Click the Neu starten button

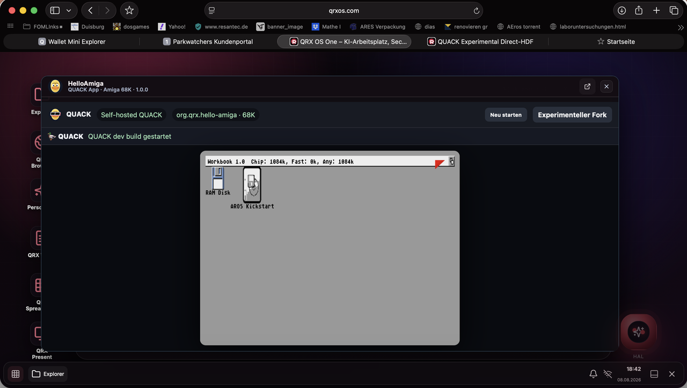[x=506, y=115]
